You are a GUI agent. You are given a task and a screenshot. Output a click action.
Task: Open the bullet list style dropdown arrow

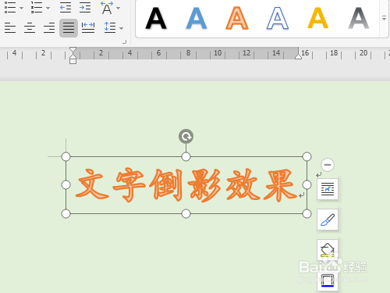point(22,8)
